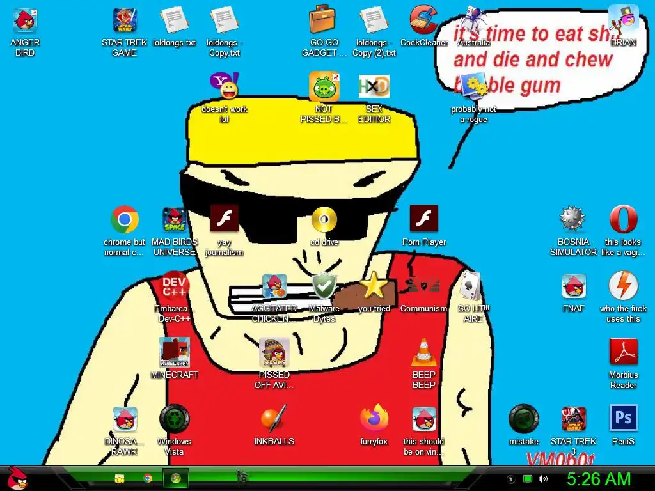Open the green network tray icon
This screenshot has width=655, height=491.
coord(528,479)
